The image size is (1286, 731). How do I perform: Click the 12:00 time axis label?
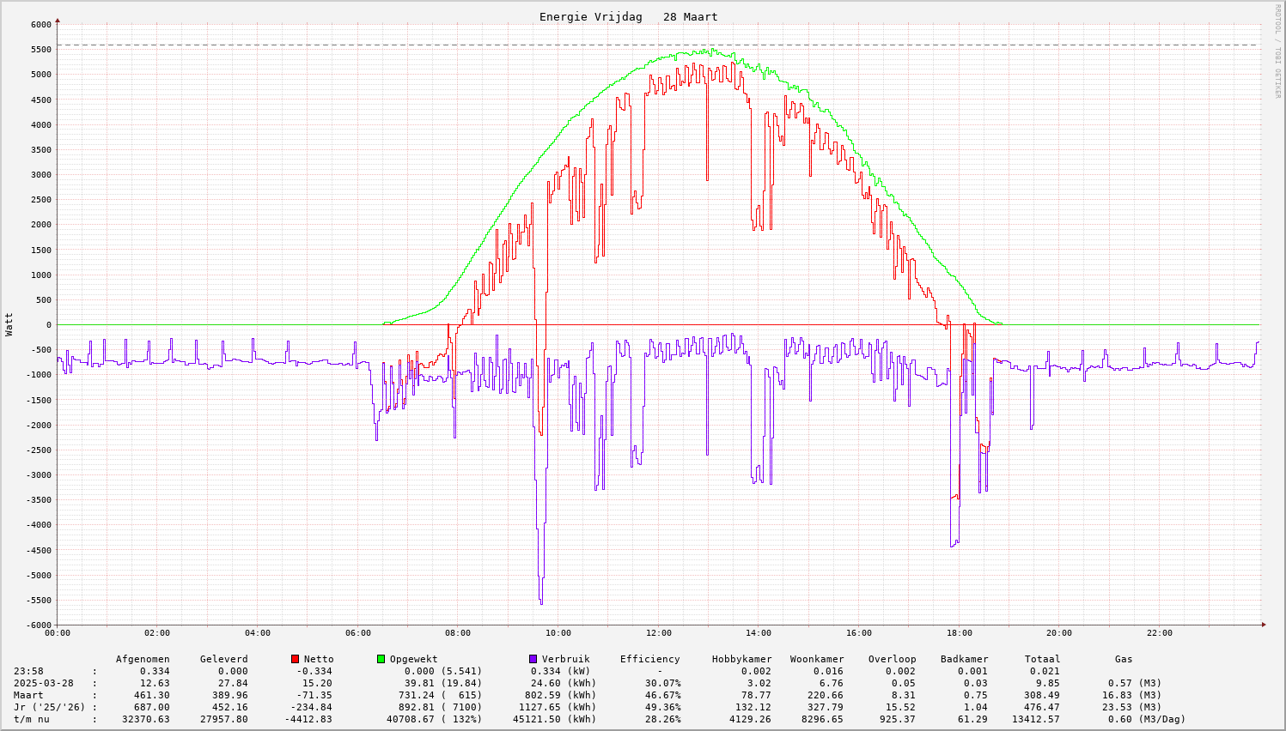coord(658,633)
